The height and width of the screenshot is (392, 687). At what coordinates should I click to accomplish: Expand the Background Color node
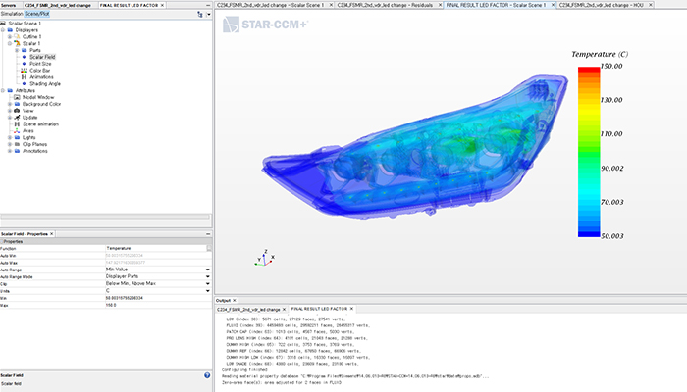pos(10,104)
